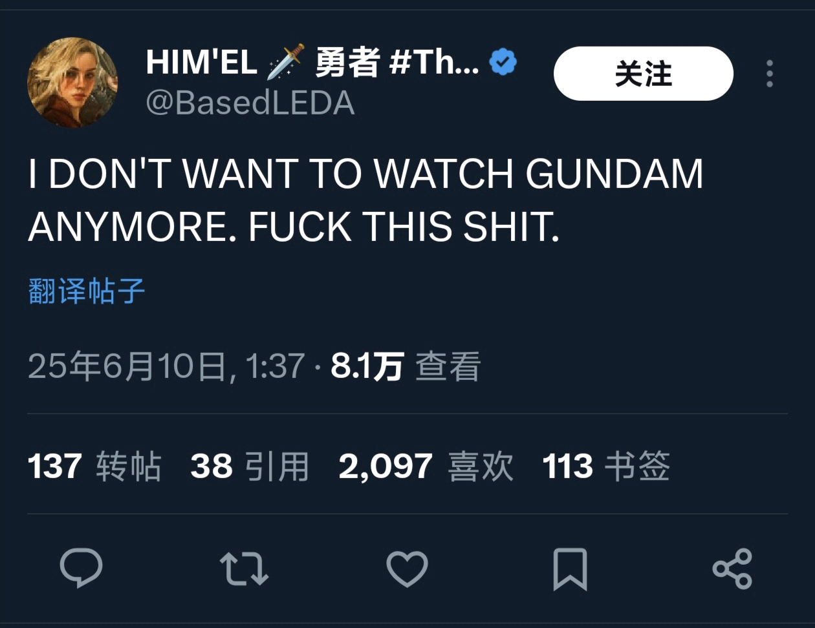
Task: Follow the account with 关注 button
Action: point(644,74)
